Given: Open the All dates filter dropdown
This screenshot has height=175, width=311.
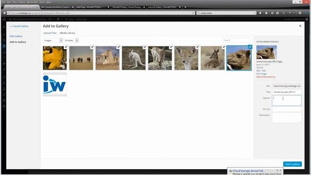Looking at the screenshot, I should [71, 40].
